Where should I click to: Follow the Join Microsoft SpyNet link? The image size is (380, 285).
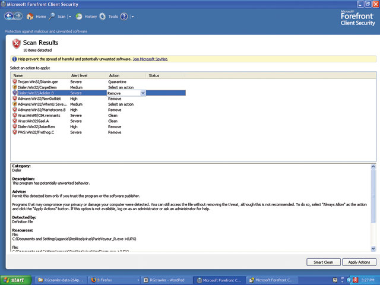pyautogui.click(x=150, y=59)
